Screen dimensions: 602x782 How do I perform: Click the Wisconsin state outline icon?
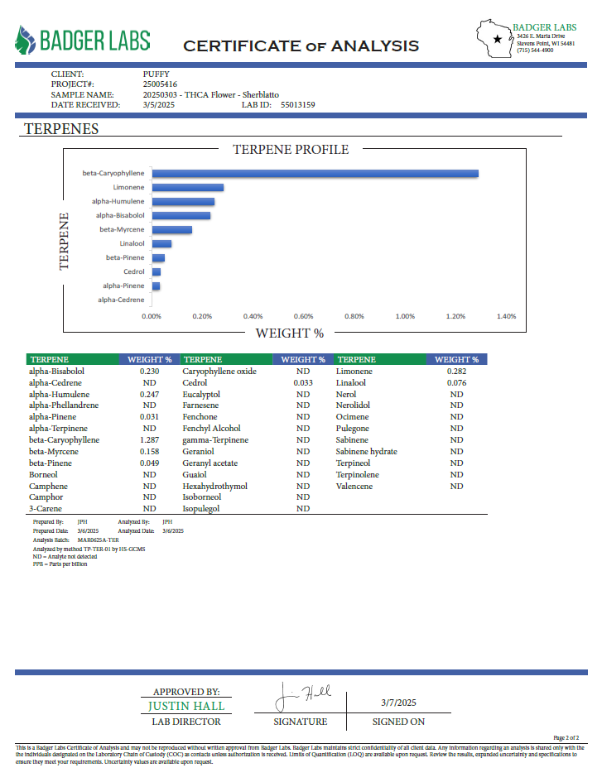[494, 39]
